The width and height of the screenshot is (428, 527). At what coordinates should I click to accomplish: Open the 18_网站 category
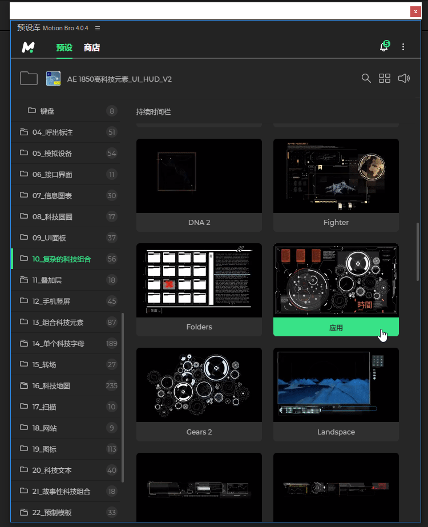click(x=66, y=428)
